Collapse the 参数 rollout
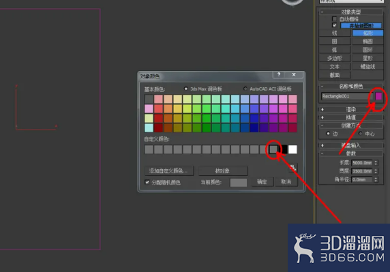 pos(350,153)
